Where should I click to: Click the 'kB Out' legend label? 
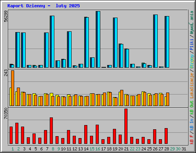[x=192, y=108]
